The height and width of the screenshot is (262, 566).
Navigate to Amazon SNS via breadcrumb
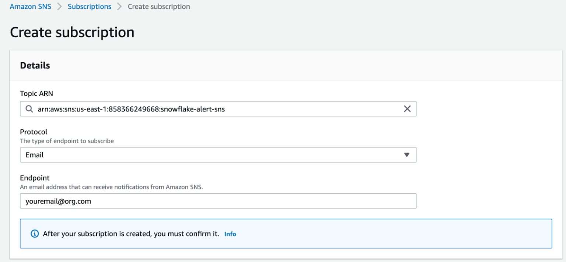tap(30, 6)
